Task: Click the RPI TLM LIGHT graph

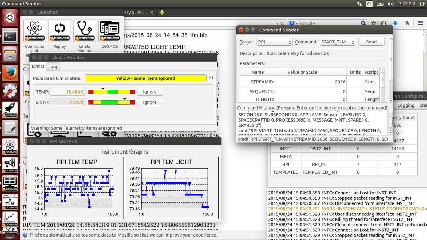Action: pos(172,188)
